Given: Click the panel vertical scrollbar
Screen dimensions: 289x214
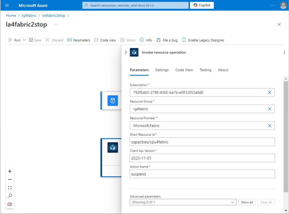Looking at the screenshot, I should [x=286, y=137].
